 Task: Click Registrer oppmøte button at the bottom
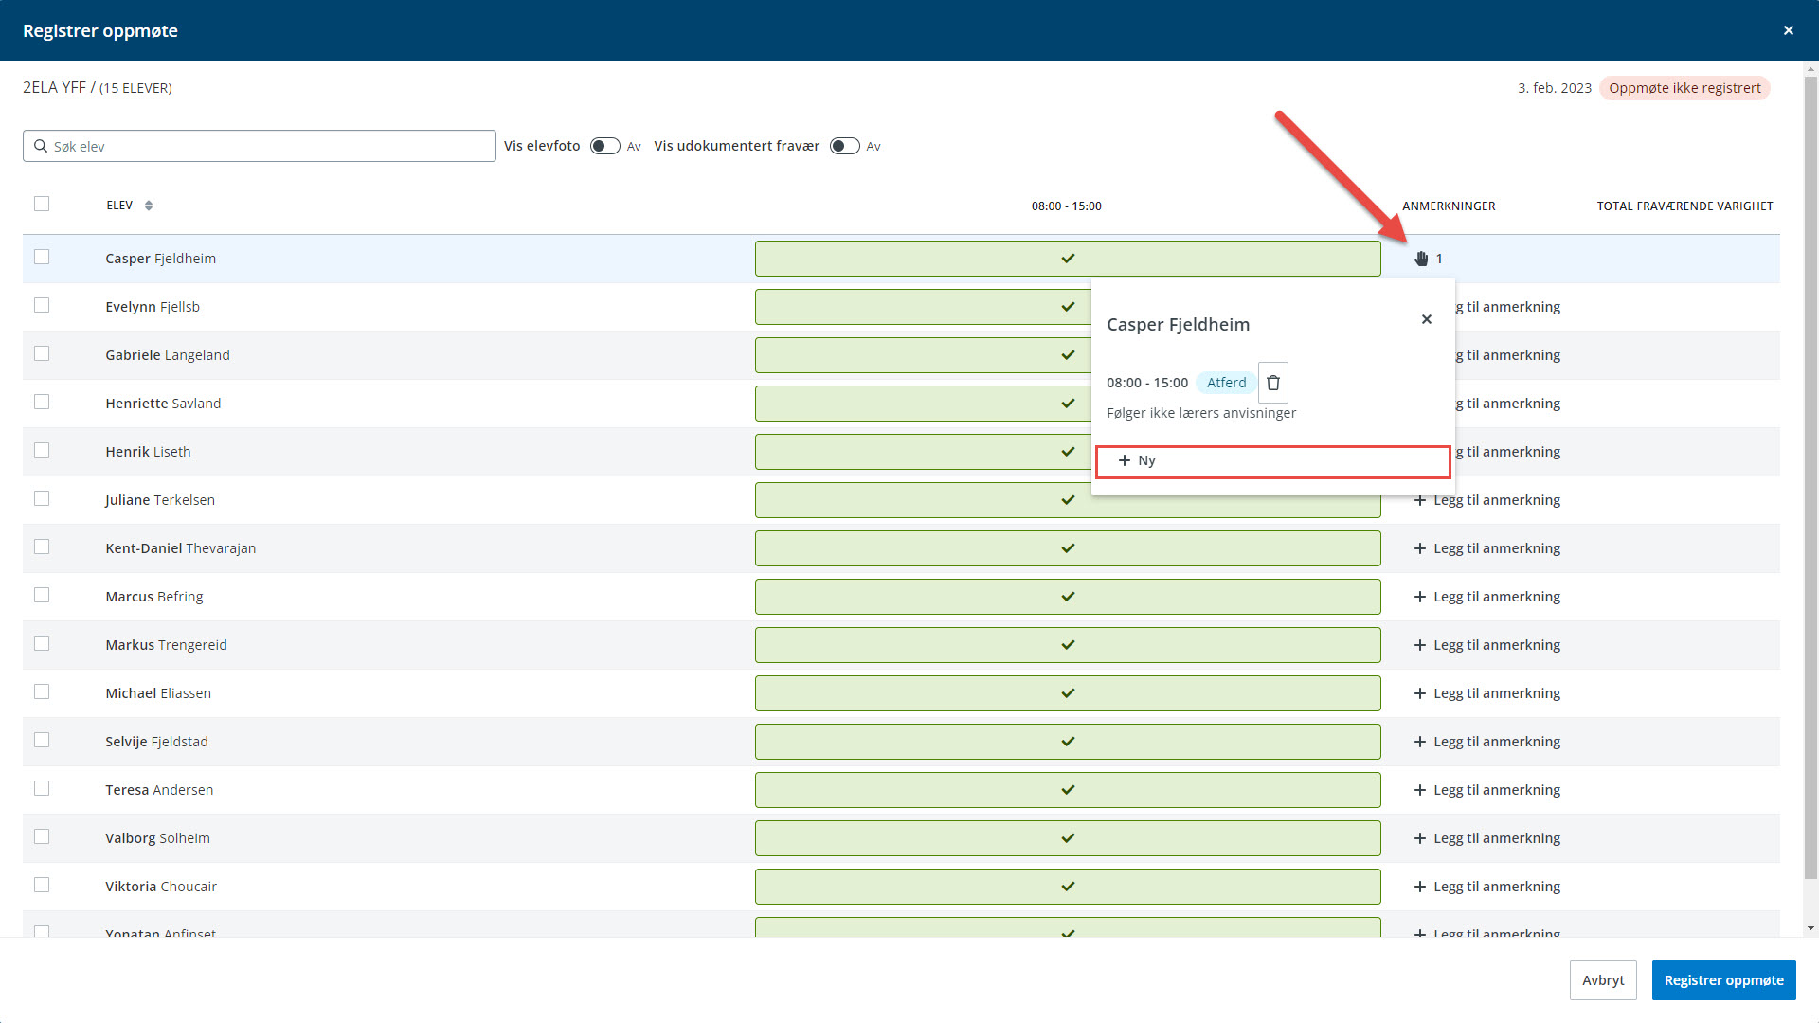[x=1723, y=980]
